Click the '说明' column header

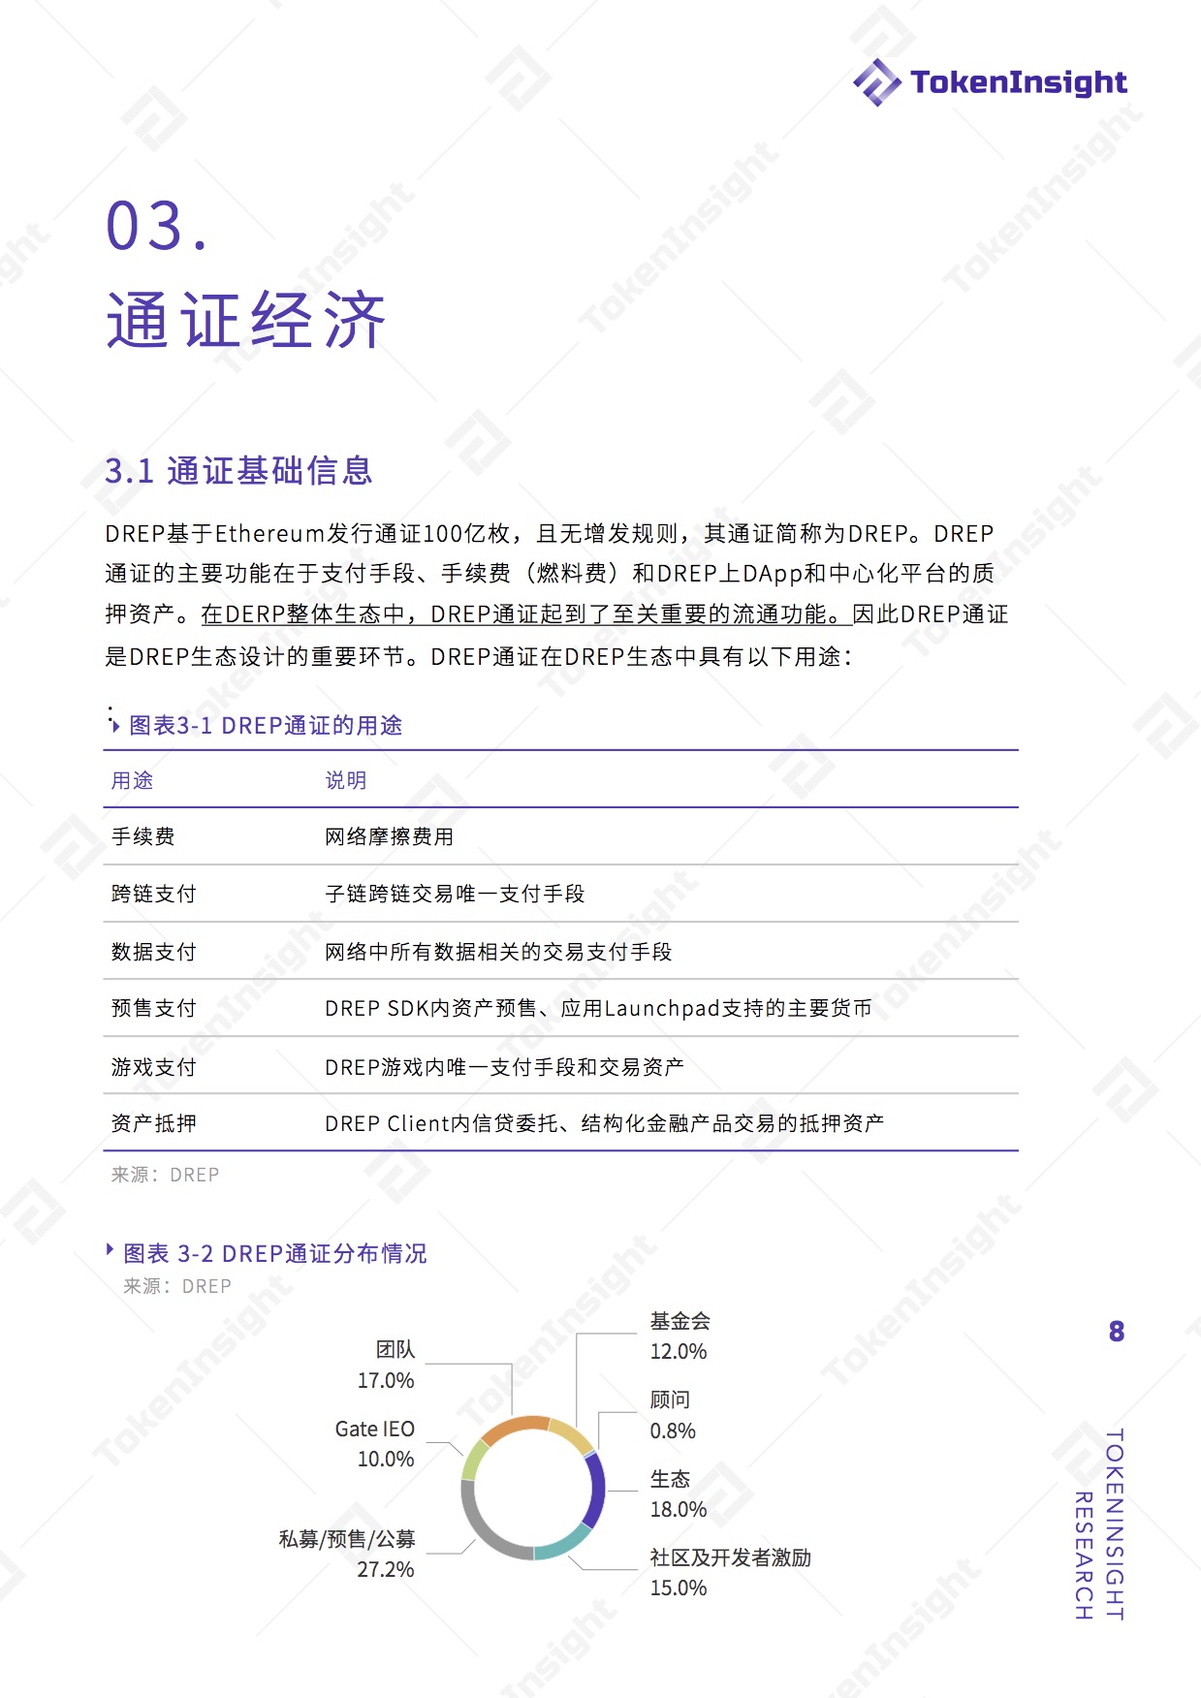[346, 780]
